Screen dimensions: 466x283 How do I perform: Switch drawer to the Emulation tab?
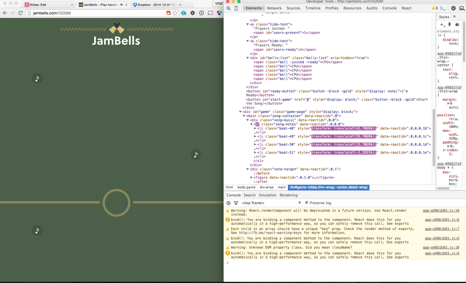tap(268, 195)
